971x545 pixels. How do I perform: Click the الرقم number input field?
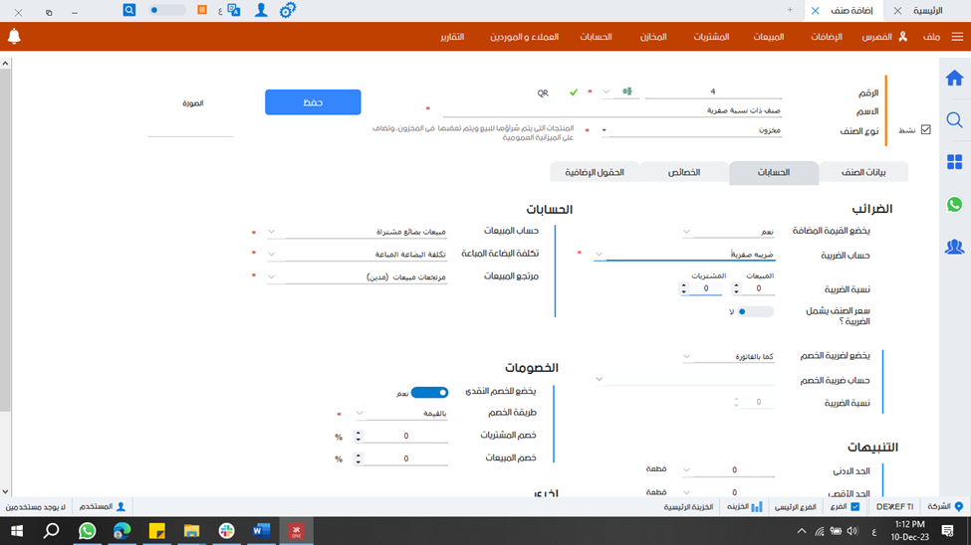[713, 91]
